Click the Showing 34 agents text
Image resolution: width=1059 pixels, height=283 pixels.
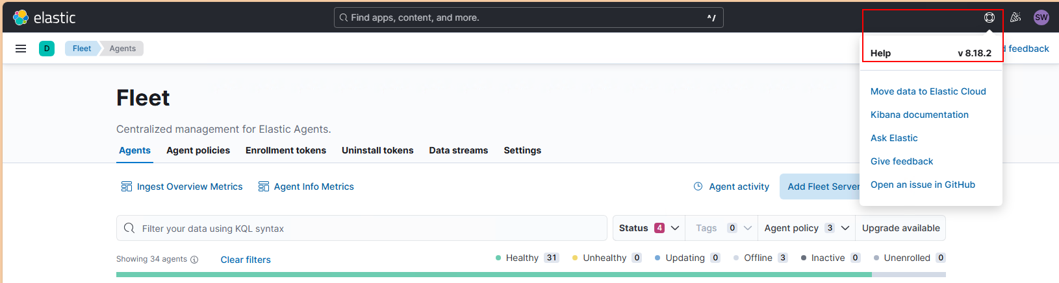(x=151, y=259)
